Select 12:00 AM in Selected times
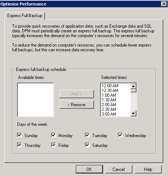The width and height of the screenshot is (168, 176). 116,86
